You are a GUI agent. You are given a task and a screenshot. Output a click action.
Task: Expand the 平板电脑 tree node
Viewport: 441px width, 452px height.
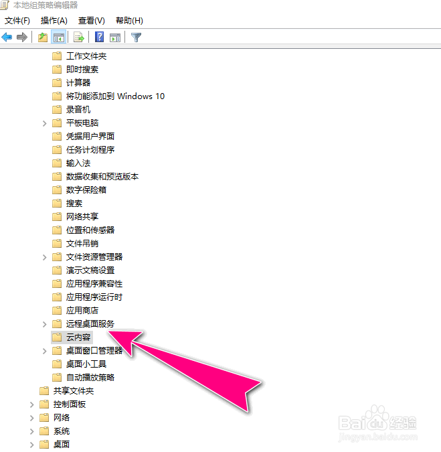pyautogui.click(x=44, y=123)
